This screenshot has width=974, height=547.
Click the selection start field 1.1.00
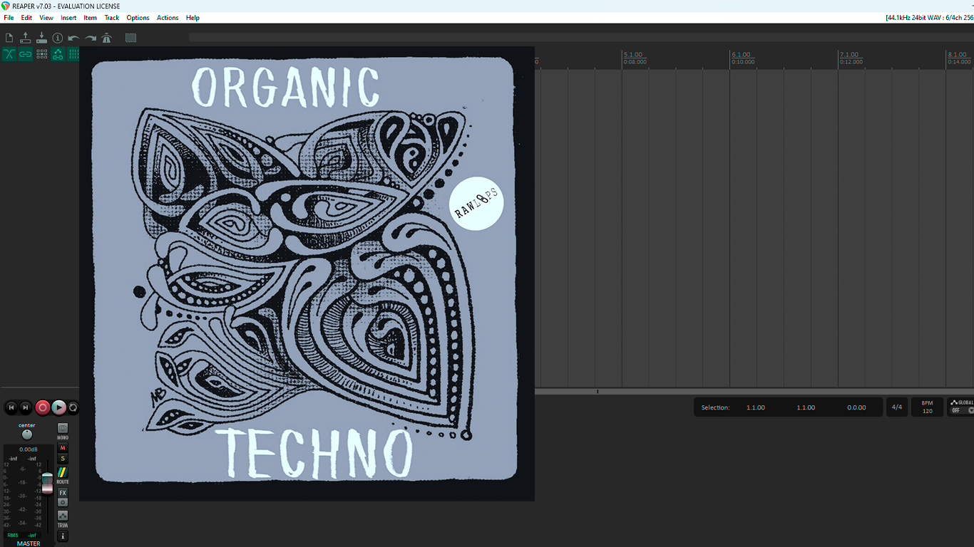[756, 408]
